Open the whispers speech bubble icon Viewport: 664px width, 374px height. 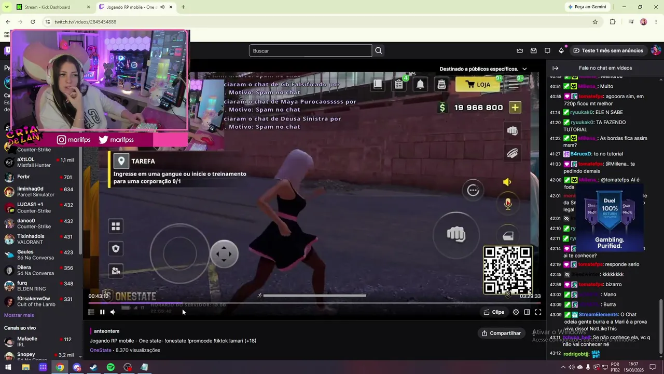(x=547, y=50)
